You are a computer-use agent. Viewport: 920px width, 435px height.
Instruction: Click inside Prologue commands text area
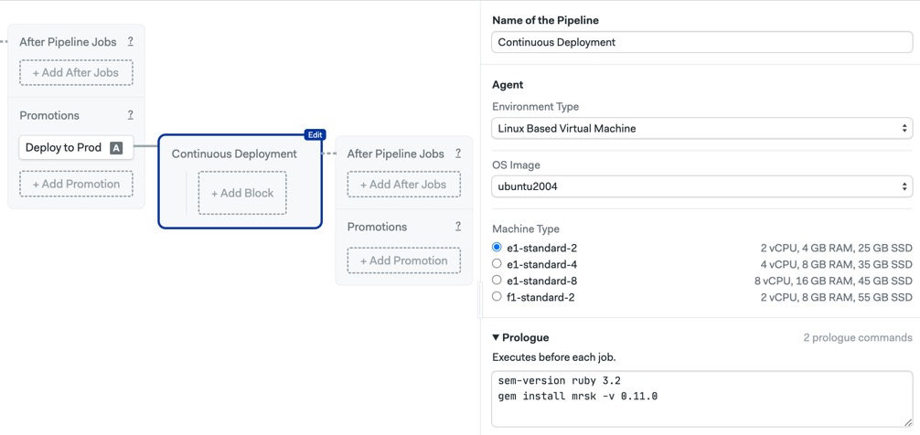701,398
